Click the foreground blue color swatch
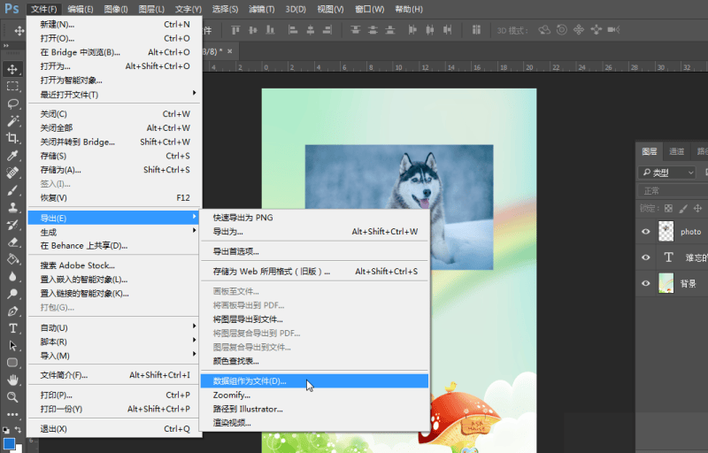The width and height of the screenshot is (708, 453). click(x=9, y=443)
